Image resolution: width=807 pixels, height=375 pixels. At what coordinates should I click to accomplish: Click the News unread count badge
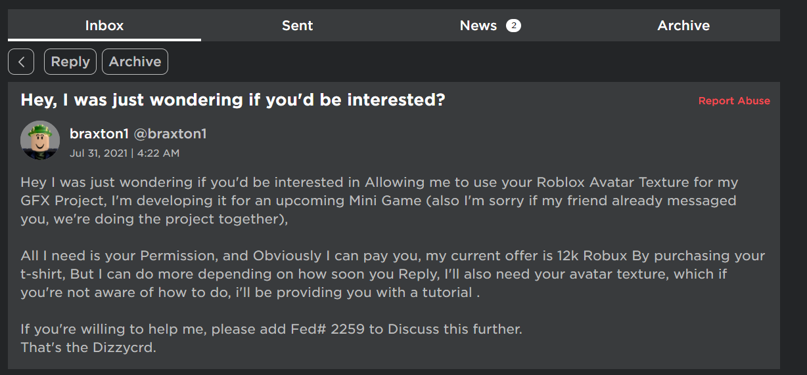513,26
